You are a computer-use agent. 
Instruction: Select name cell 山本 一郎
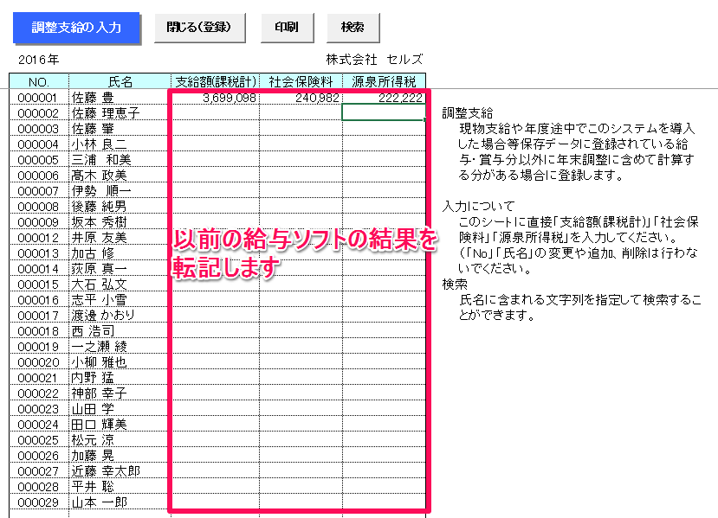tap(120, 502)
